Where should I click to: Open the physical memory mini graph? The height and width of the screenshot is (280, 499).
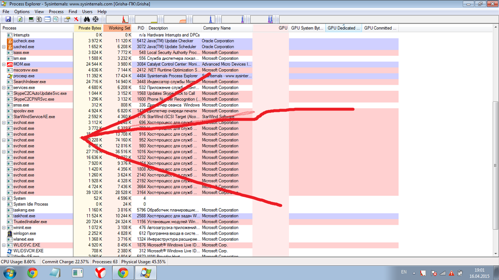point(175,19)
